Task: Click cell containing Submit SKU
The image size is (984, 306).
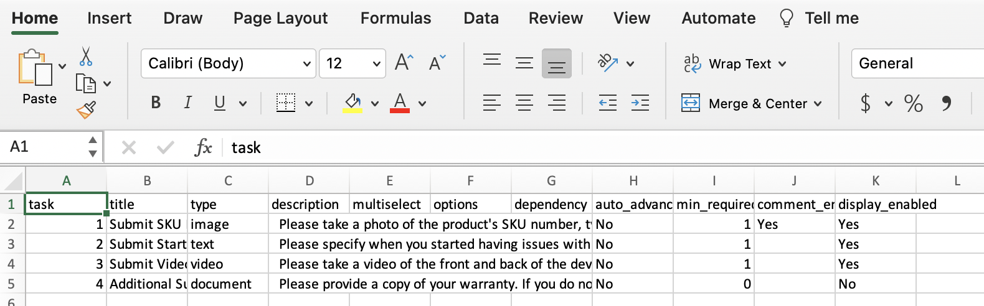Action: (x=147, y=224)
